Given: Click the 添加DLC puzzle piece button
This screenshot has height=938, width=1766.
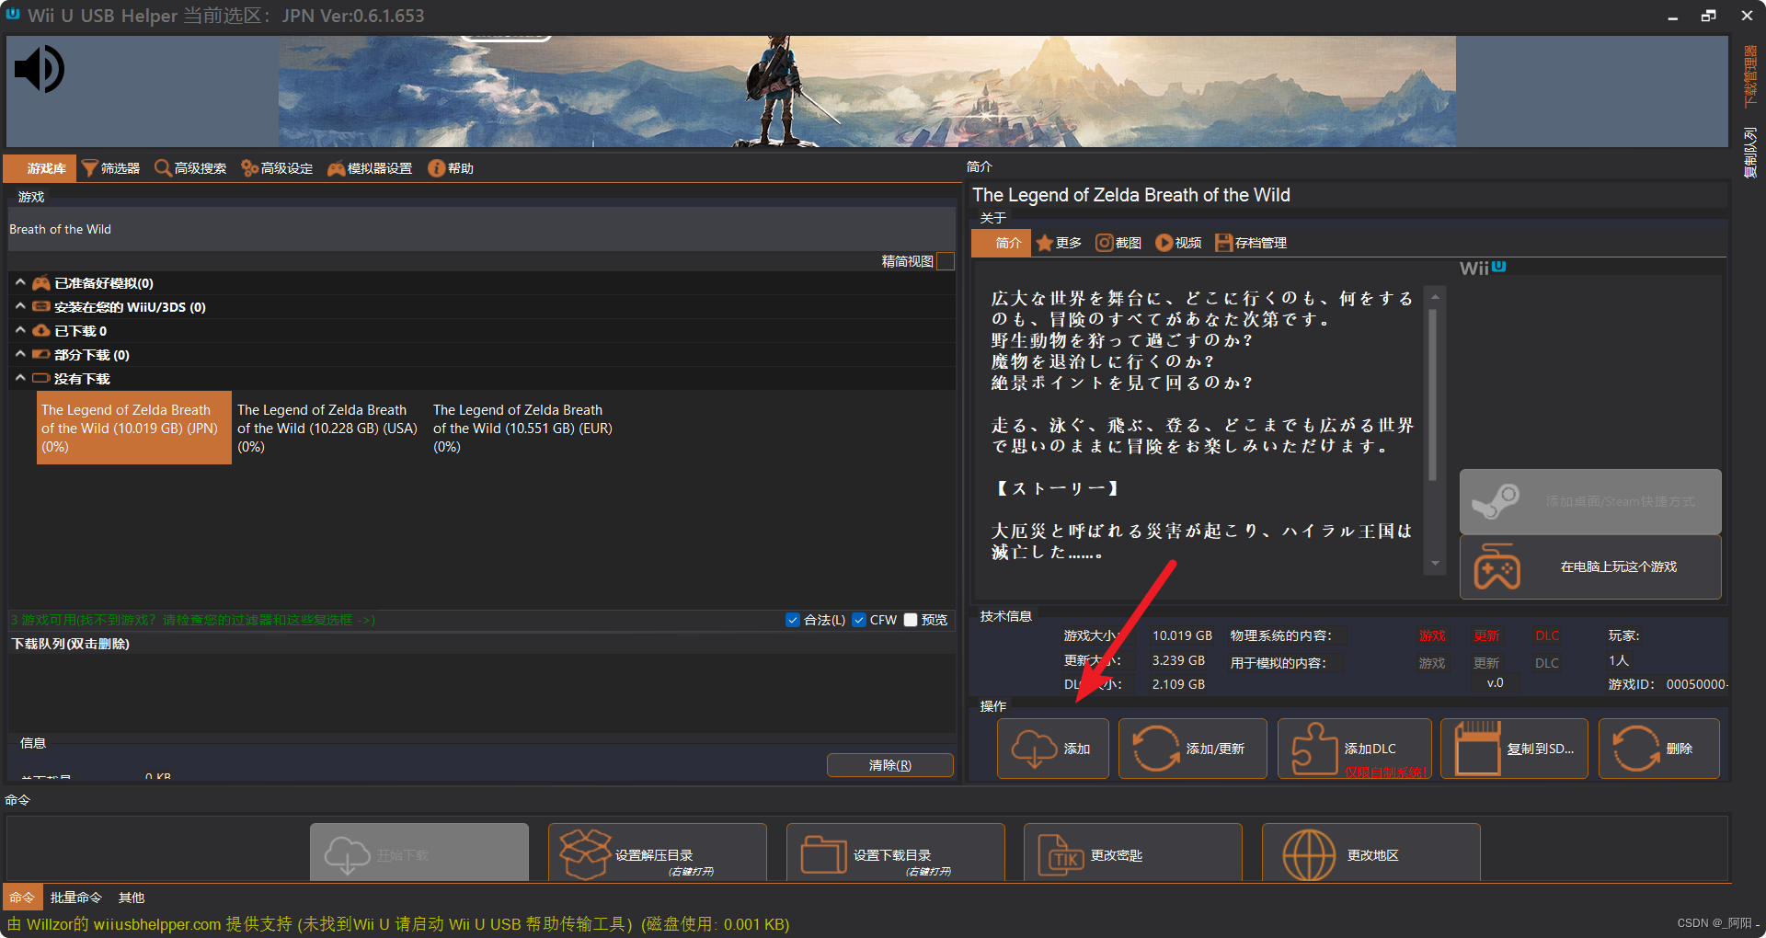Looking at the screenshot, I should click(x=1355, y=749).
